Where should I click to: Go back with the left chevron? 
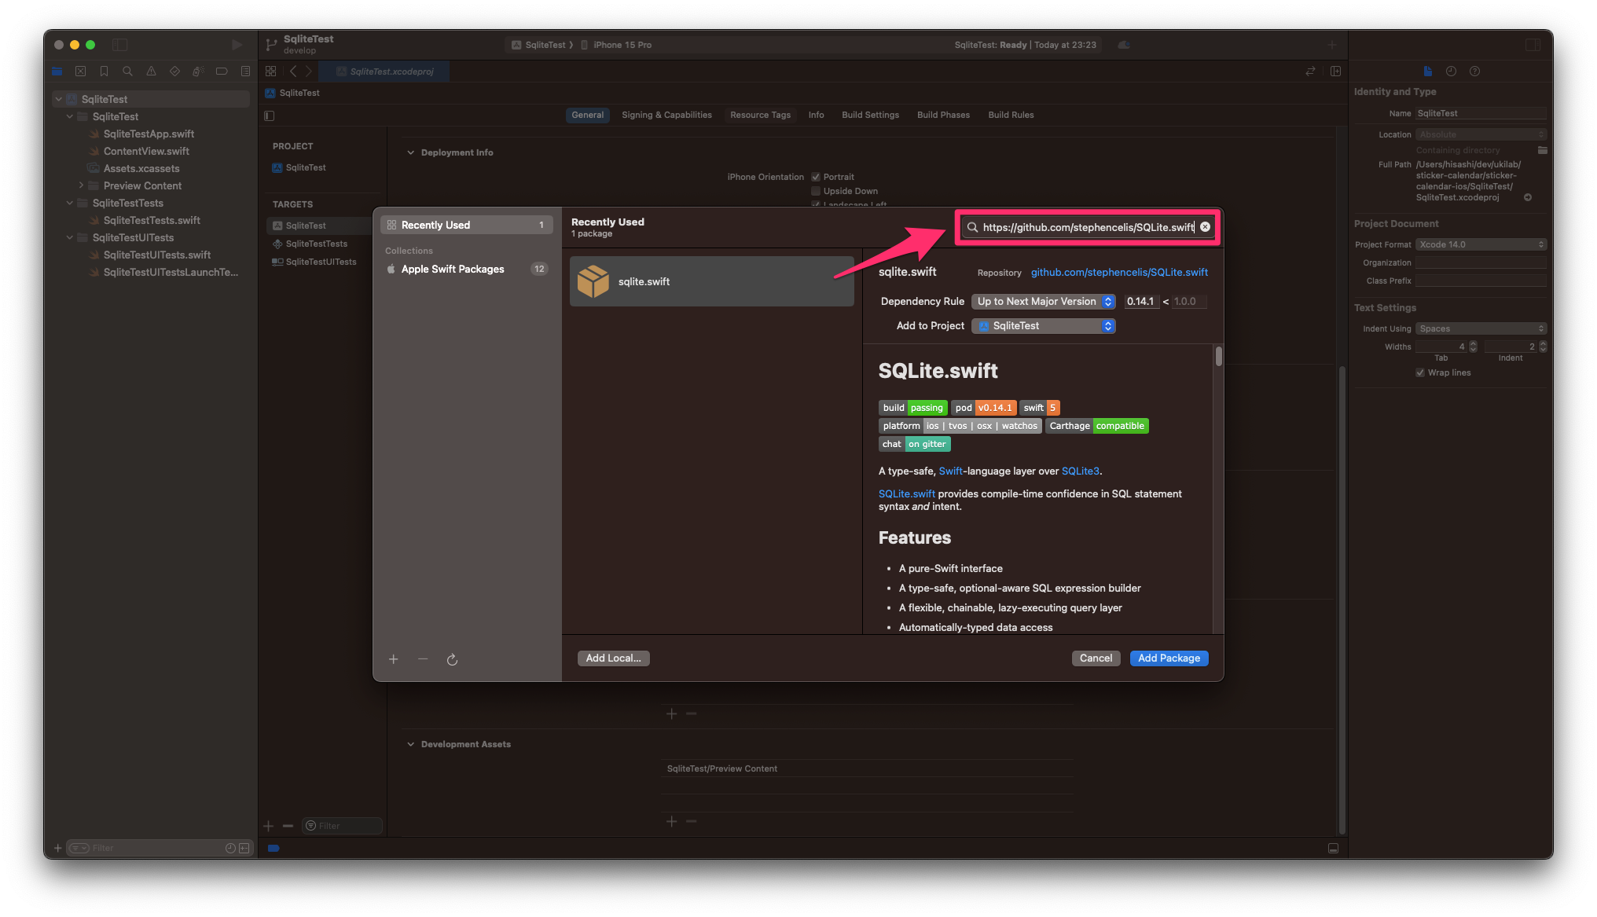(x=293, y=72)
